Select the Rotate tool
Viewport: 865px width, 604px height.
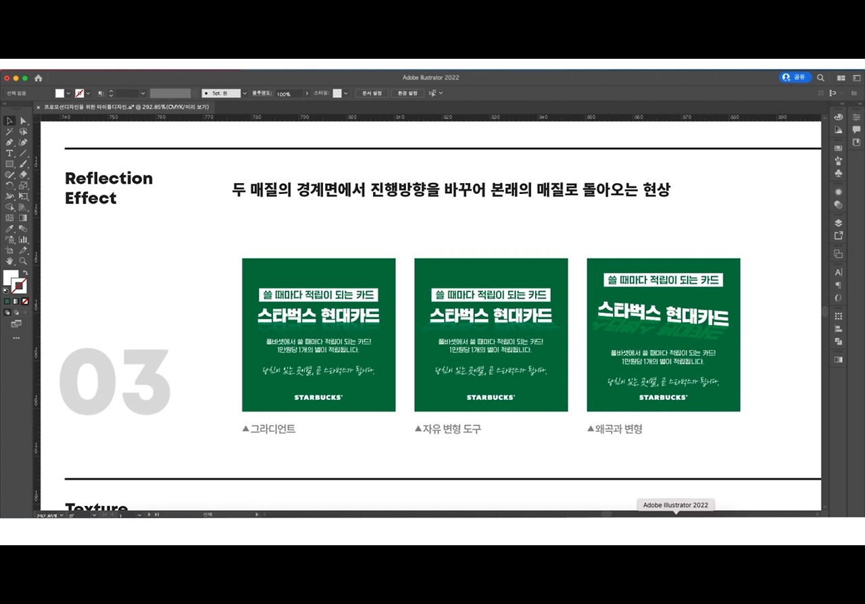pyautogui.click(x=9, y=186)
